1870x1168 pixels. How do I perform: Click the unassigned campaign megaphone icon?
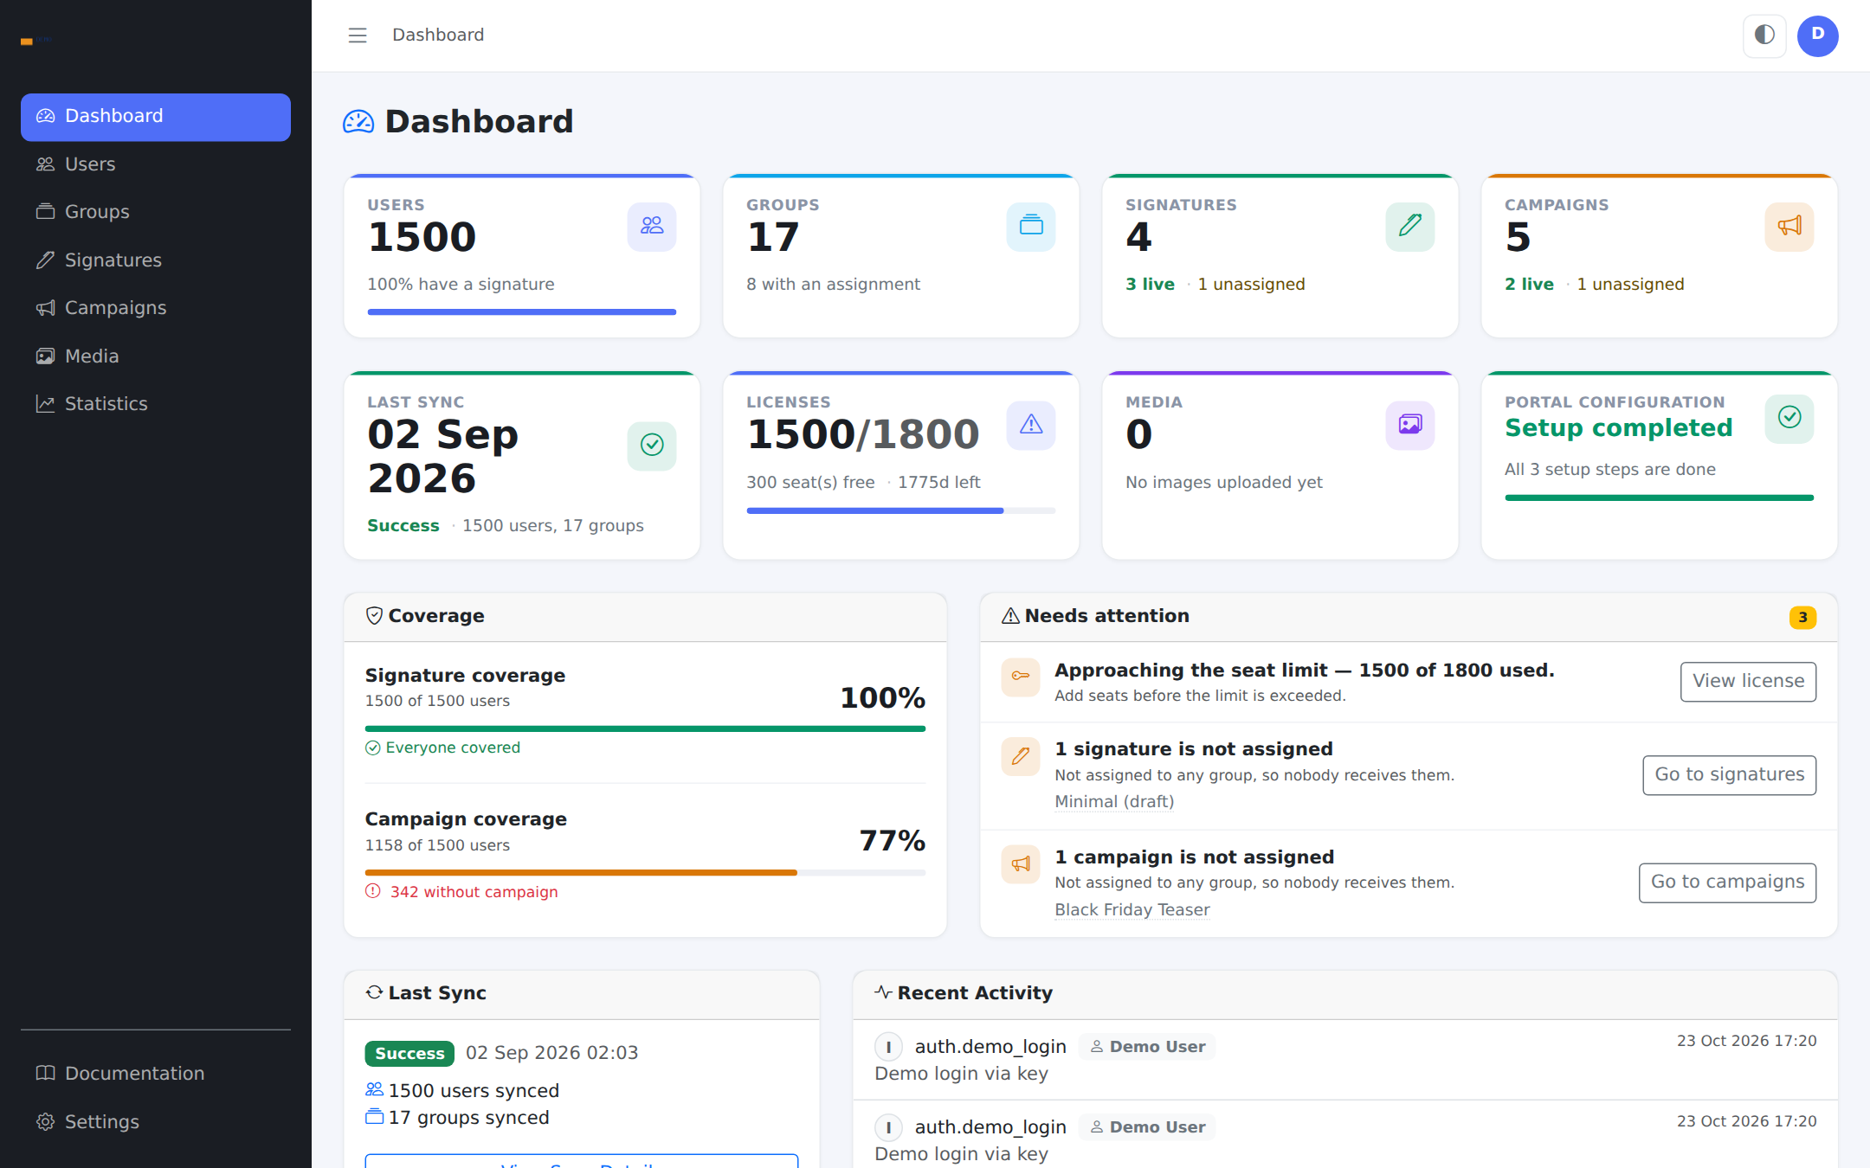coord(1021,864)
